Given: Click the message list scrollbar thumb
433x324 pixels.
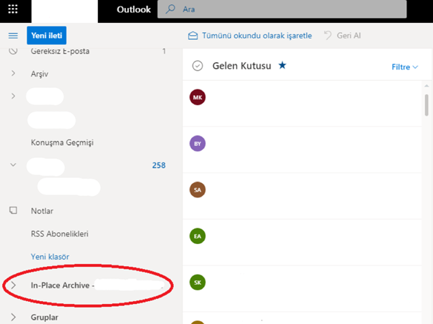Looking at the screenshot, I should pyautogui.click(x=427, y=105).
